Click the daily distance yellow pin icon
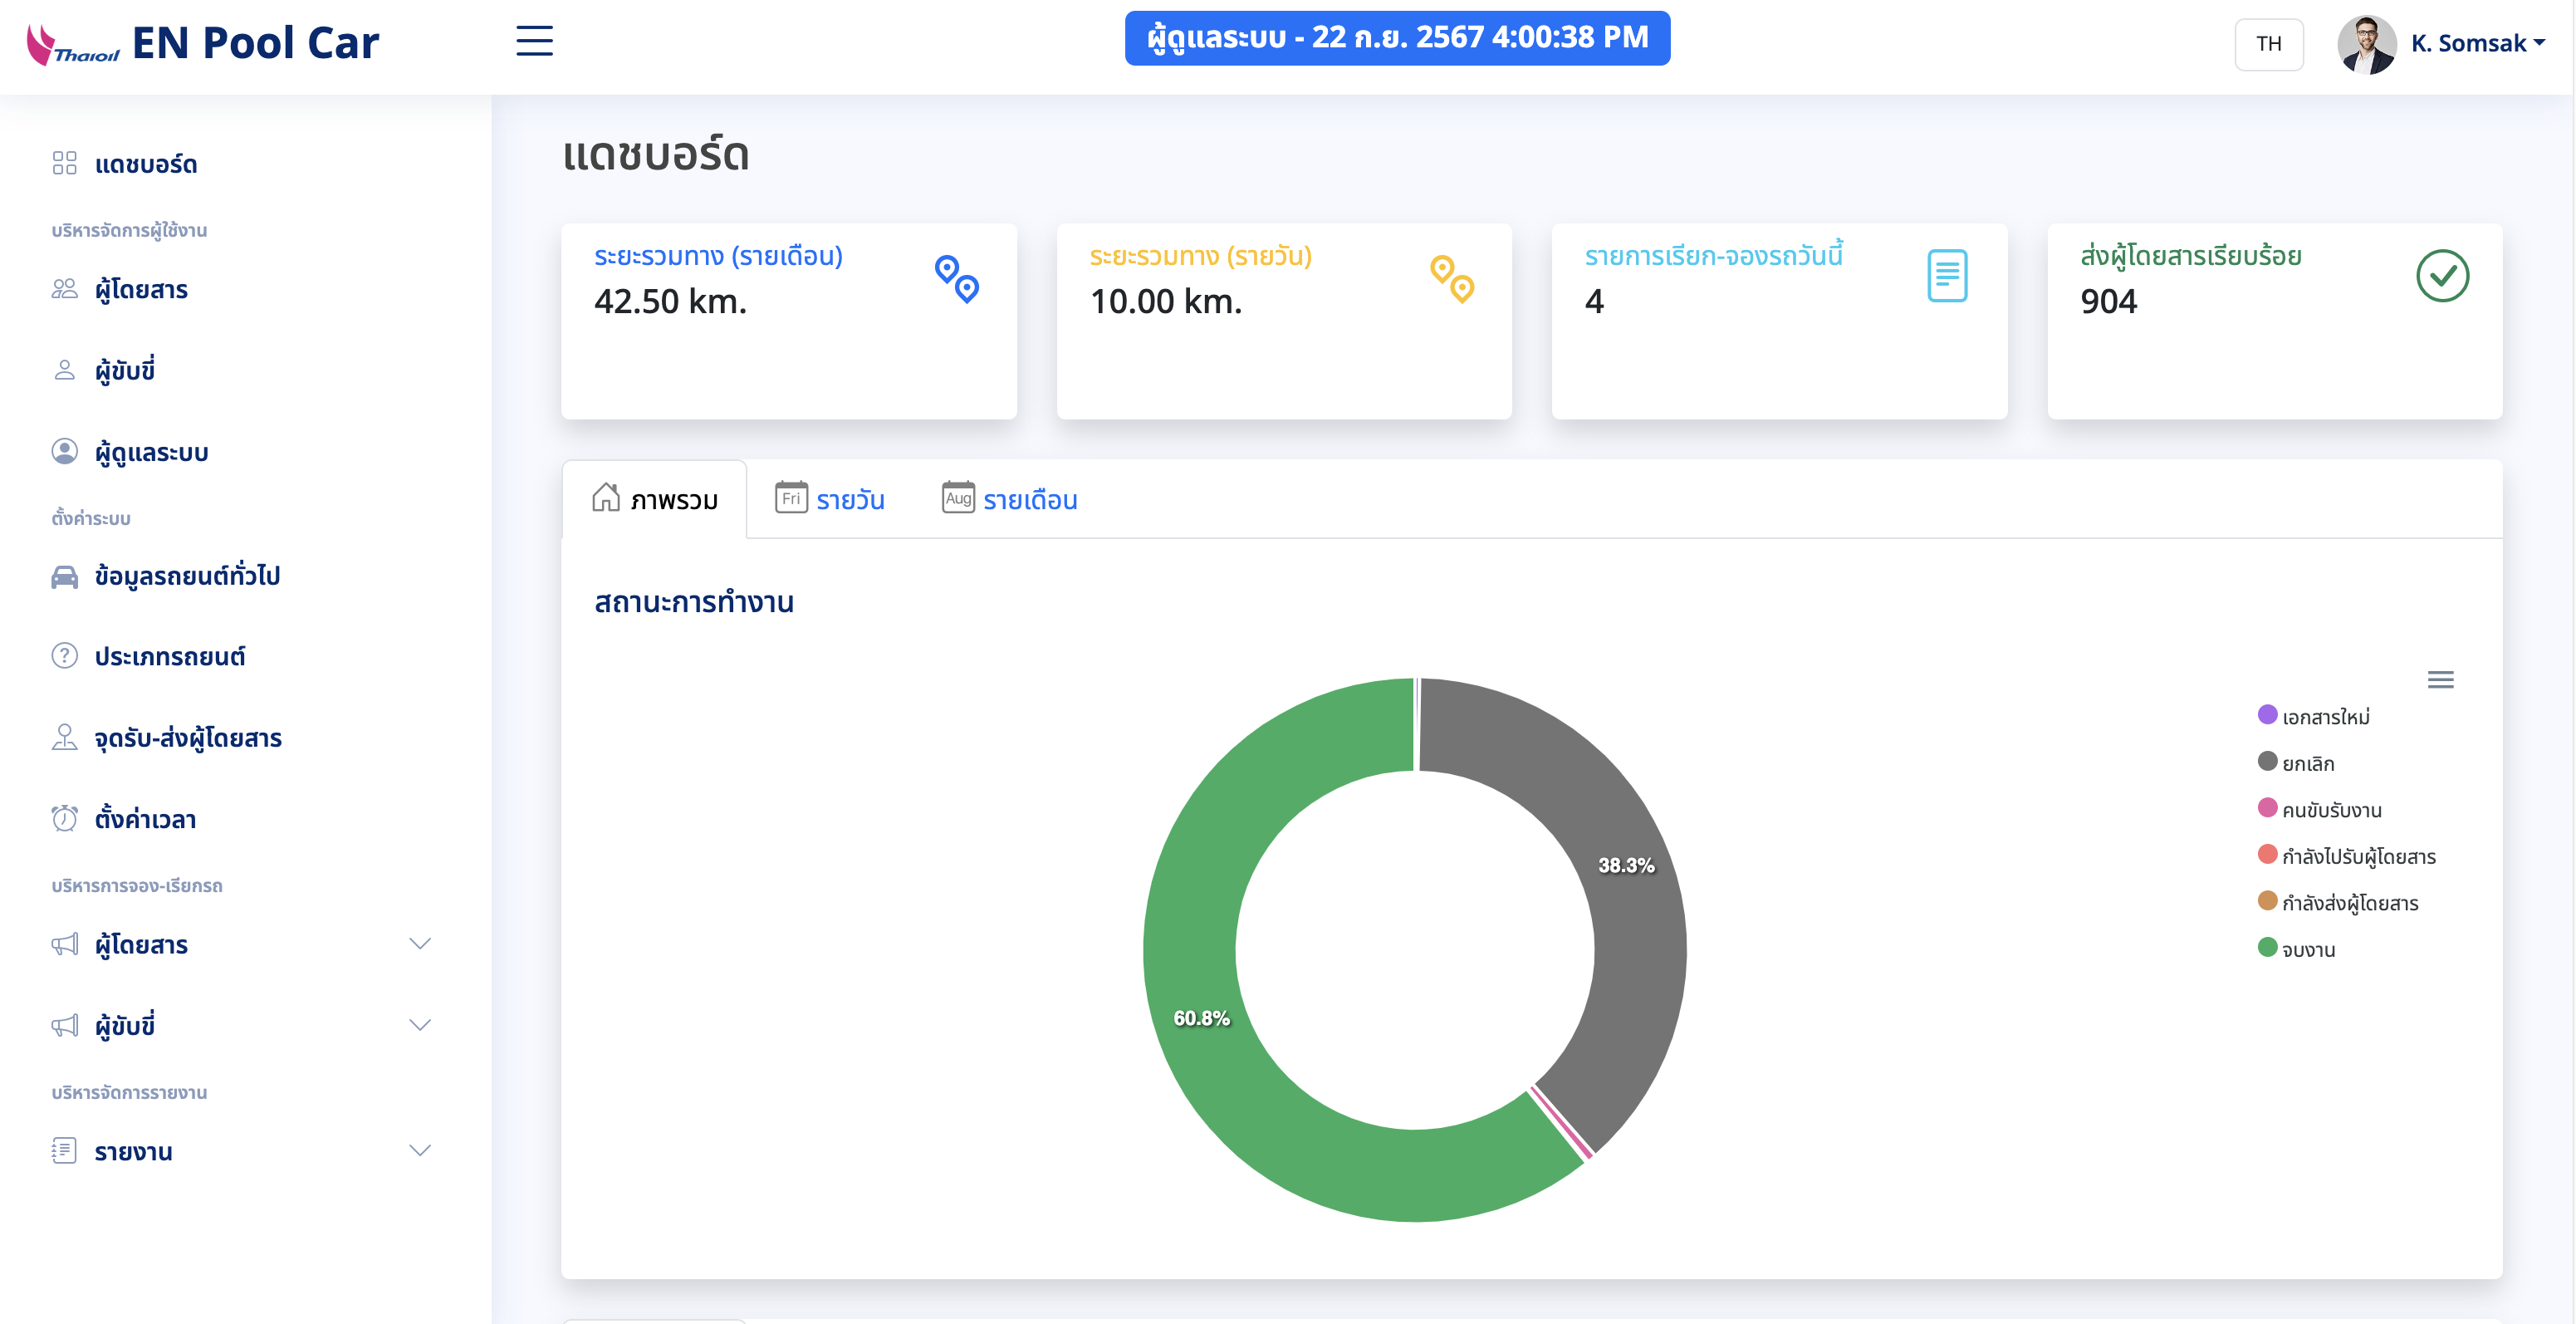The width and height of the screenshot is (2576, 1324). click(1452, 279)
